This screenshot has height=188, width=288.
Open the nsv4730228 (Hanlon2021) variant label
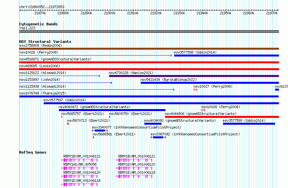click(131, 73)
